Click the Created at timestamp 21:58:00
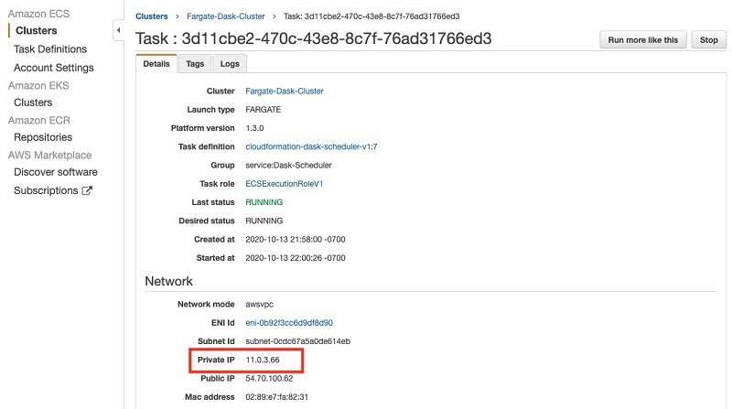The height and width of the screenshot is (409, 732). point(296,240)
